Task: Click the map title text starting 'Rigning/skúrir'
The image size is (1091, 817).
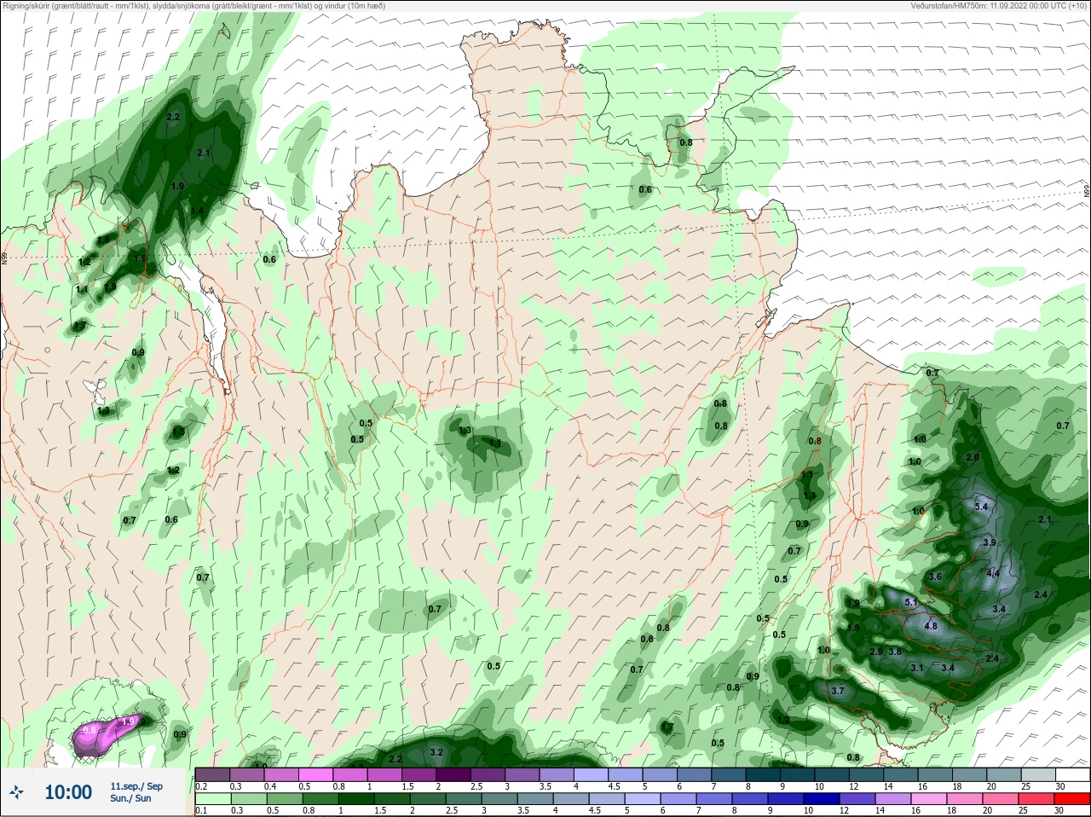Action: [193, 5]
